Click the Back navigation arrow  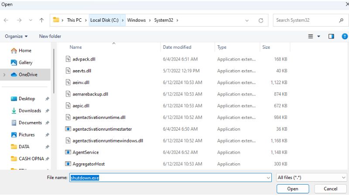click(x=6, y=20)
